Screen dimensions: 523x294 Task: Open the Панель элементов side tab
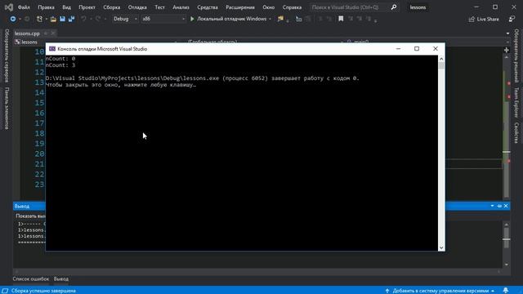pos(7,109)
